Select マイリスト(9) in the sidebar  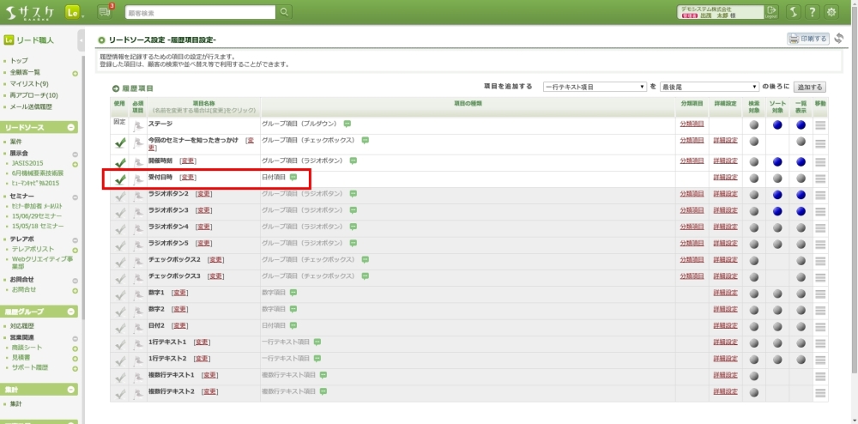[x=29, y=84]
